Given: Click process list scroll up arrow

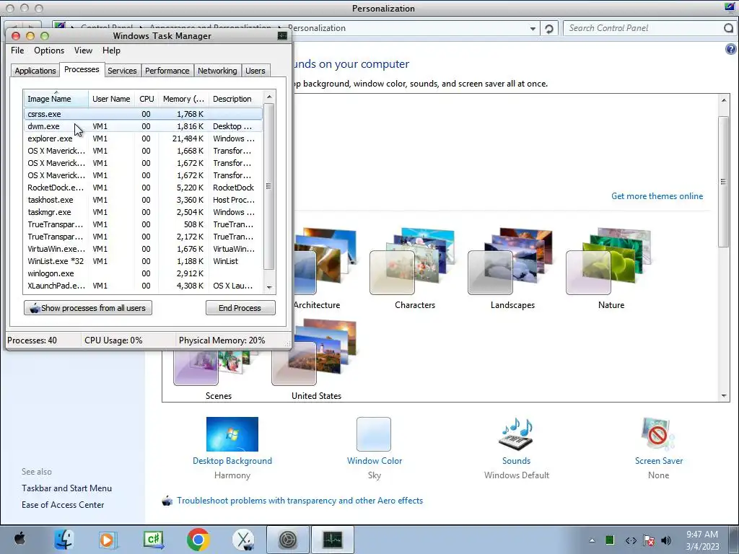Looking at the screenshot, I should pyautogui.click(x=269, y=97).
